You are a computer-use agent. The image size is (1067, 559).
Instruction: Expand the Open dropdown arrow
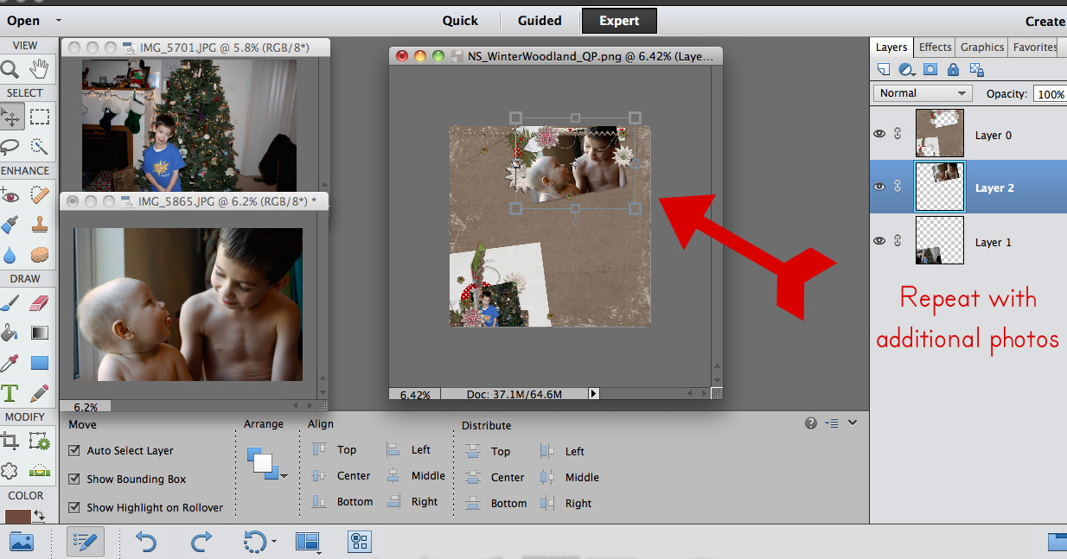pos(58,21)
